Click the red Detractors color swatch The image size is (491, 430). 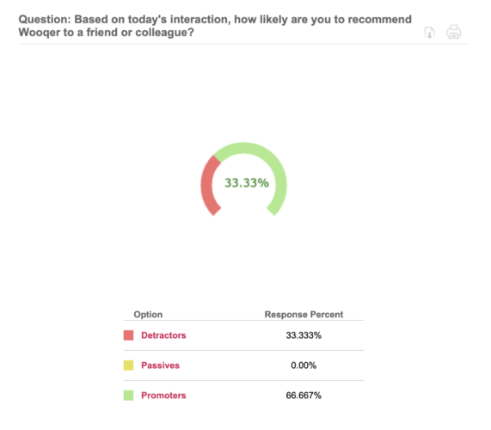click(128, 335)
